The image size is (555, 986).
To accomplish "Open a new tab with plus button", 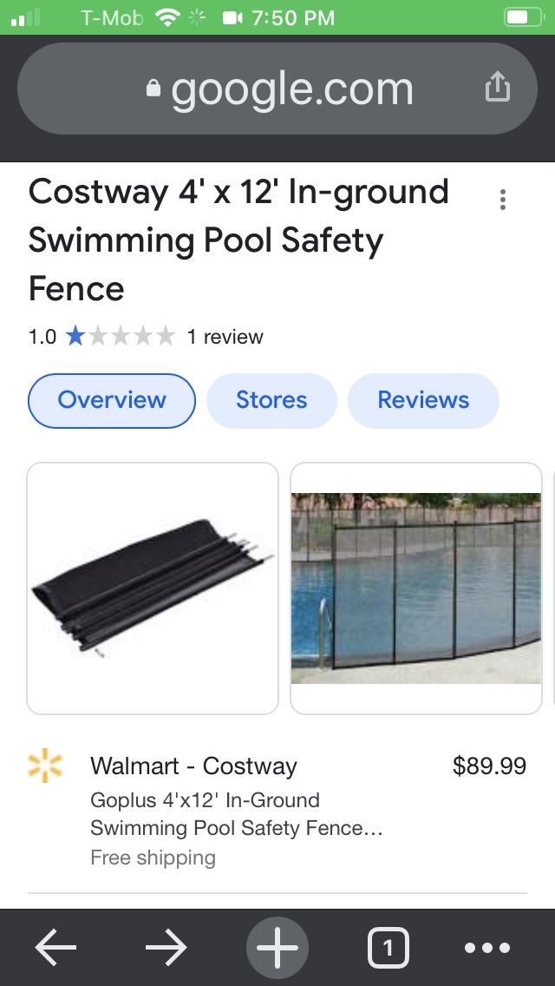I will coord(277,948).
